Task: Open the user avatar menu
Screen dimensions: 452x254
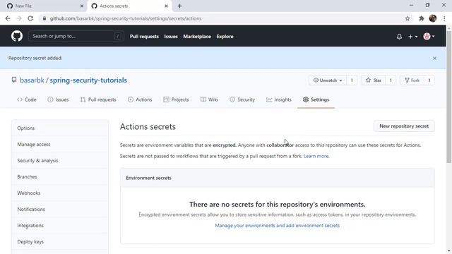Action: pyautogui.click(x=429, y=36)
